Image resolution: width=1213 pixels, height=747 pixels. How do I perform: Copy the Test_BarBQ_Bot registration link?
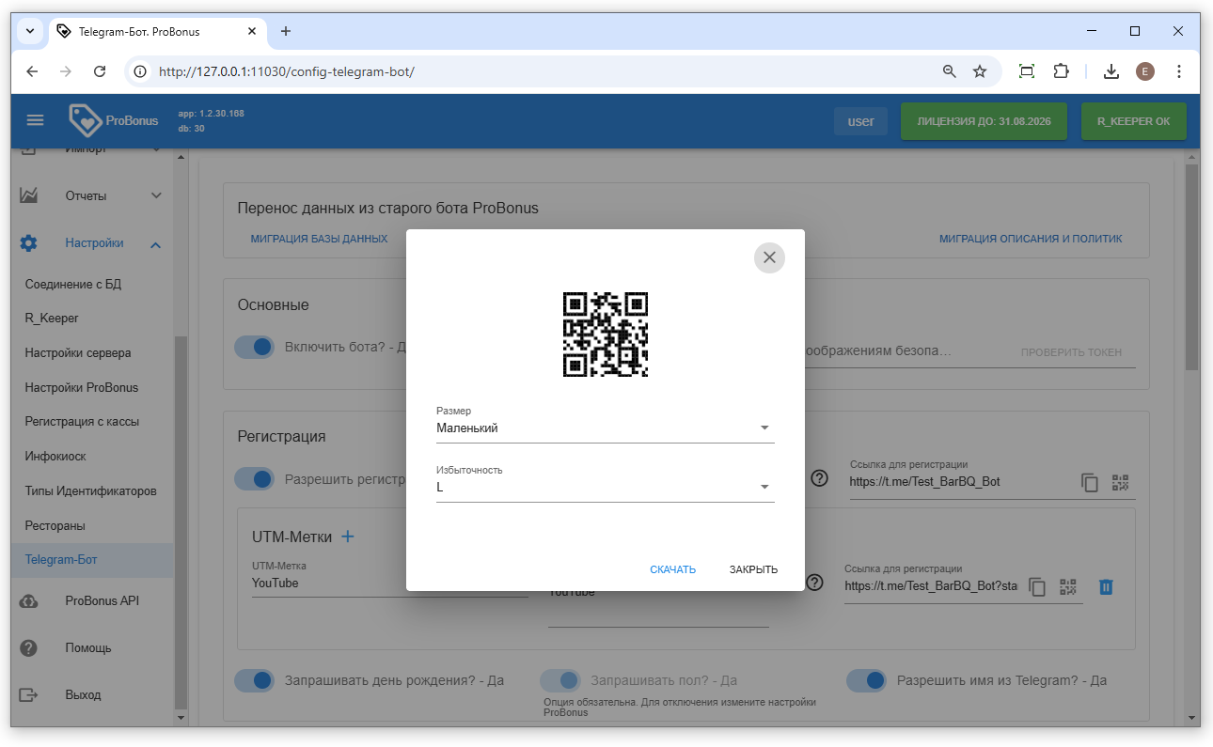tap(1090, 483)
